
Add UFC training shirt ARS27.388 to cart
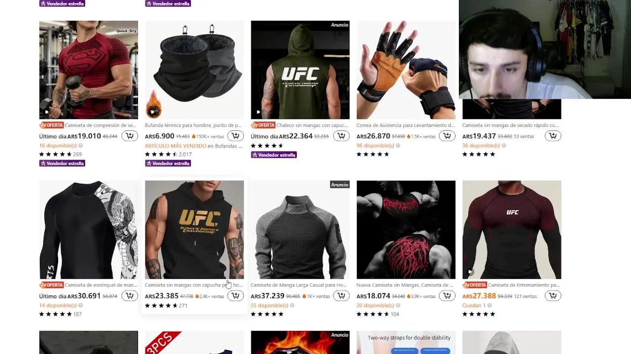point(553,296)
